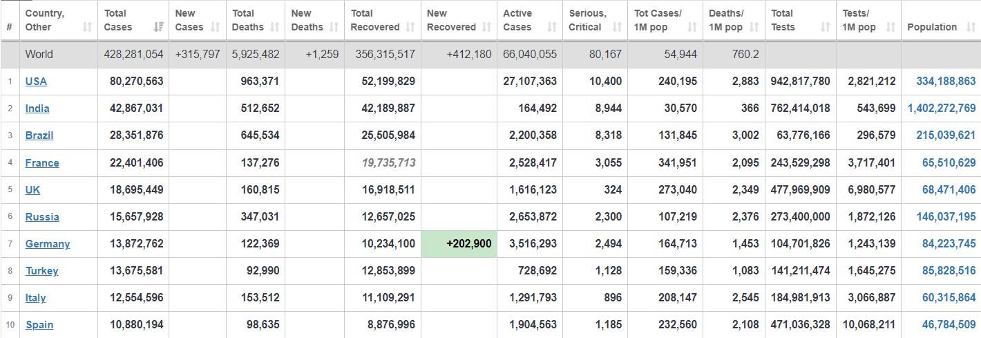Sort by Serious, Critical column arrow icon
981x338 pixels.
point(618,27)
